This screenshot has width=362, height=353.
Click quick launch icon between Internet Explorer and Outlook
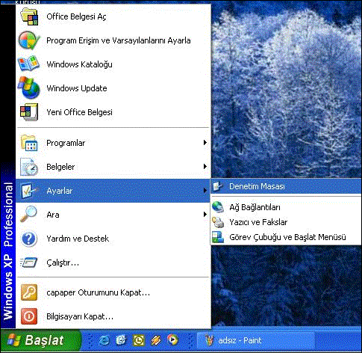pyautogui.click(x=121, y=340)
